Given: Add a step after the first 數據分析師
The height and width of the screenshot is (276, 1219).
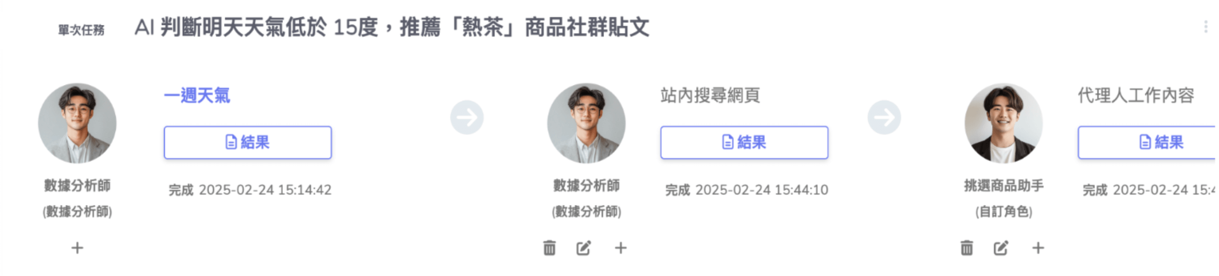Looking at the screenshot, I should point(77,248).
